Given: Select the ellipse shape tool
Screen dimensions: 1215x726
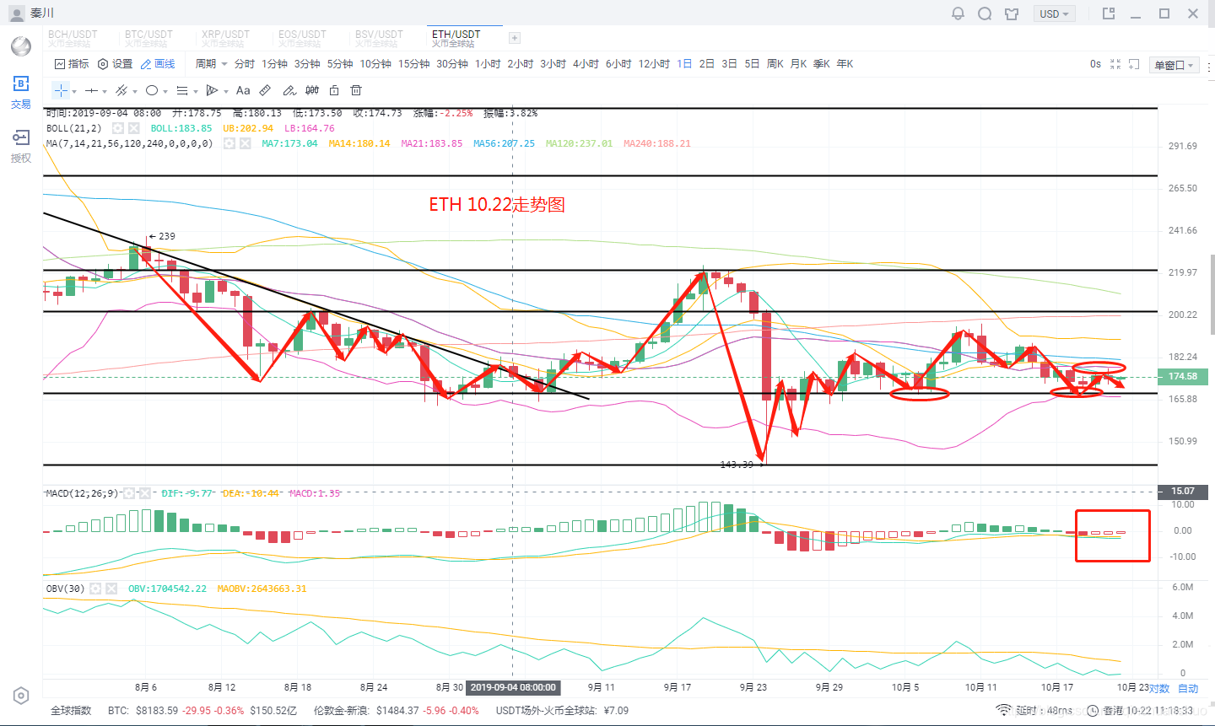Looking at the screenshot, I should tap(152, 90).
